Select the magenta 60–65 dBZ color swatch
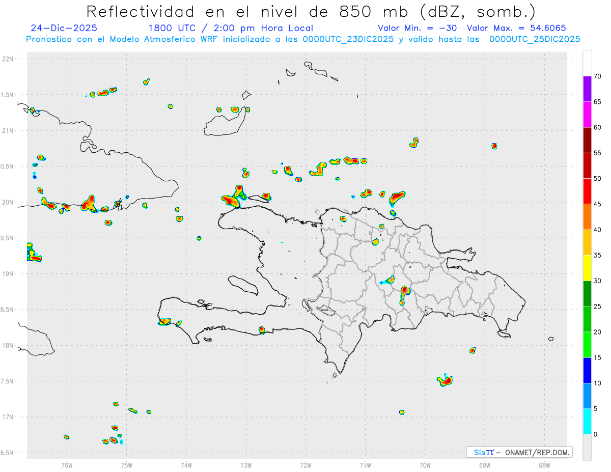This screenshot has width=611, height=472. (587, 115)
